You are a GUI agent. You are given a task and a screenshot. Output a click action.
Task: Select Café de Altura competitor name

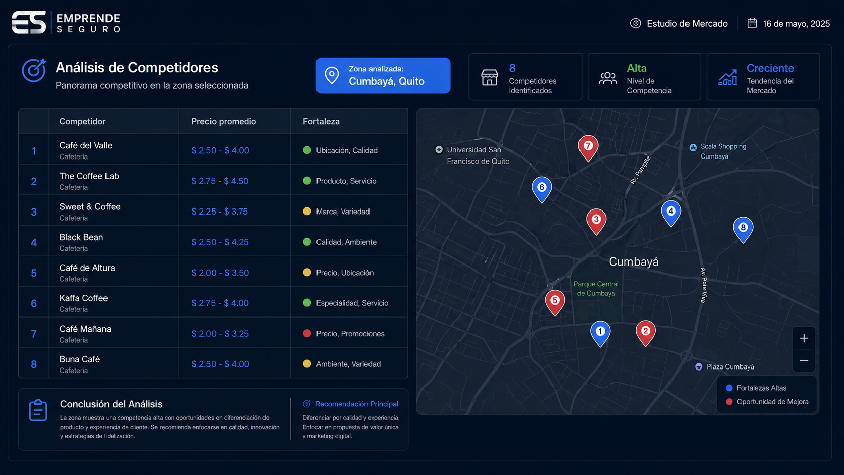[x=87, y=268]
